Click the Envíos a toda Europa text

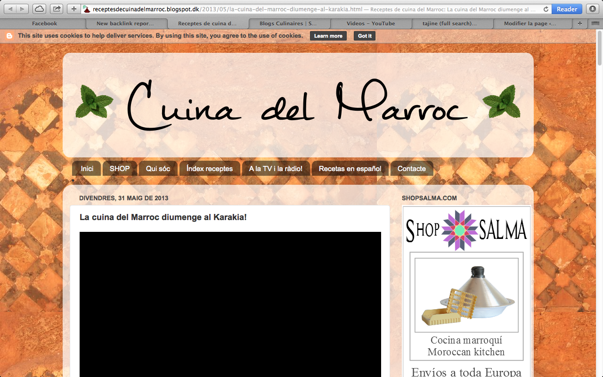point(466,372)
